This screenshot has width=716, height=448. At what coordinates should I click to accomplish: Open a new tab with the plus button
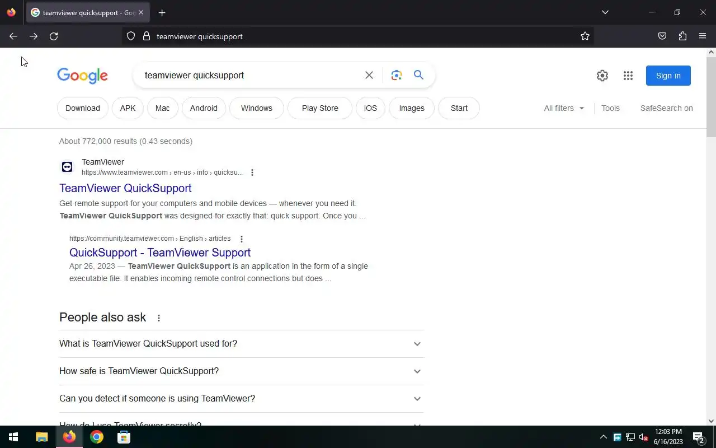[x=162, y=12]
